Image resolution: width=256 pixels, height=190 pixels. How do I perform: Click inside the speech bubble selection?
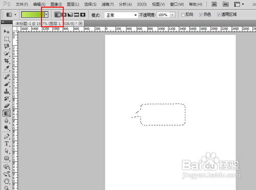[163, 115]
